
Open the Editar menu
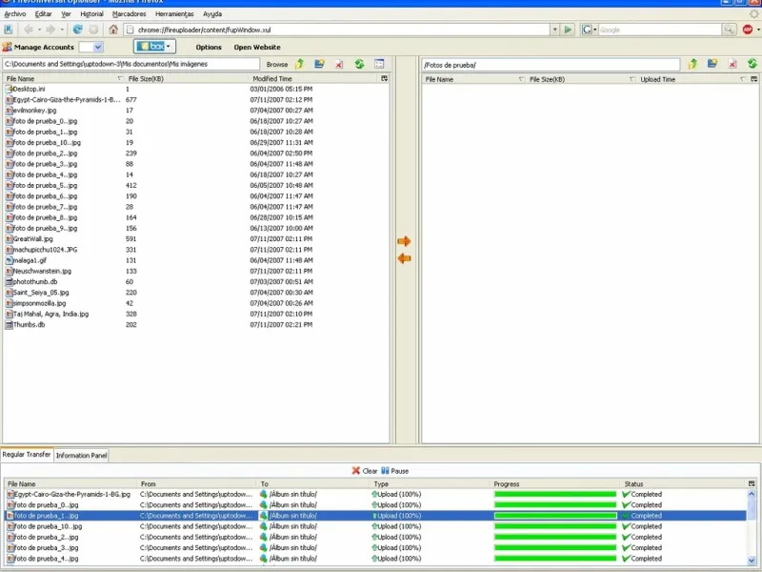coord(43,14)
